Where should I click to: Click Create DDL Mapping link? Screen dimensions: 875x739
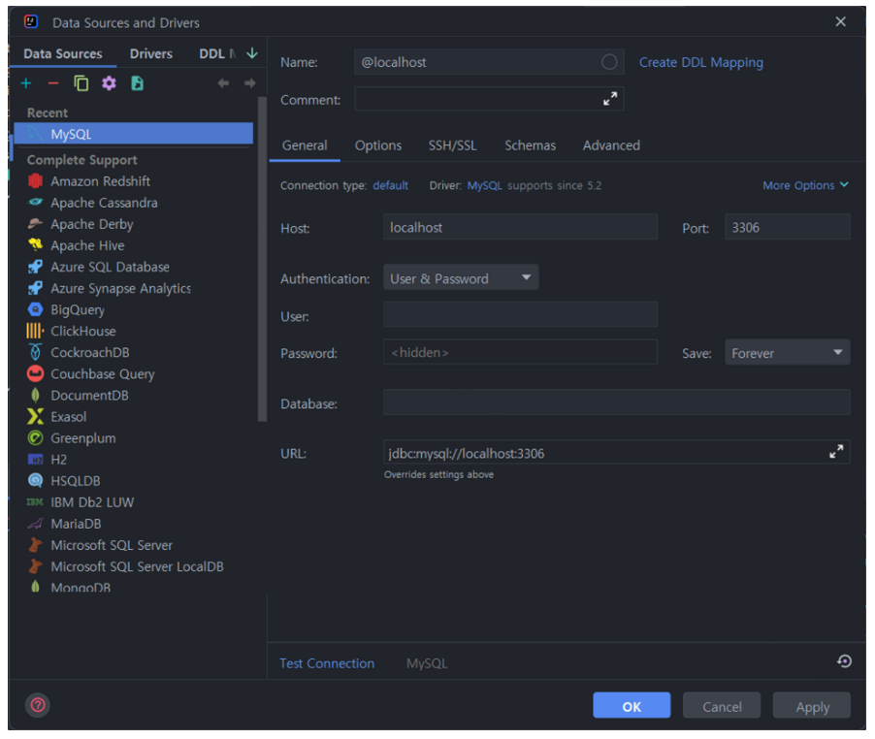click(x=701, y=62)
